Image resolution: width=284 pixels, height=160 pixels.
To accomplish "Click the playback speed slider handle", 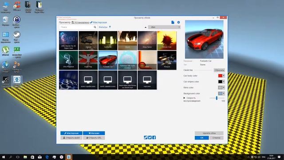I will 217,98.
